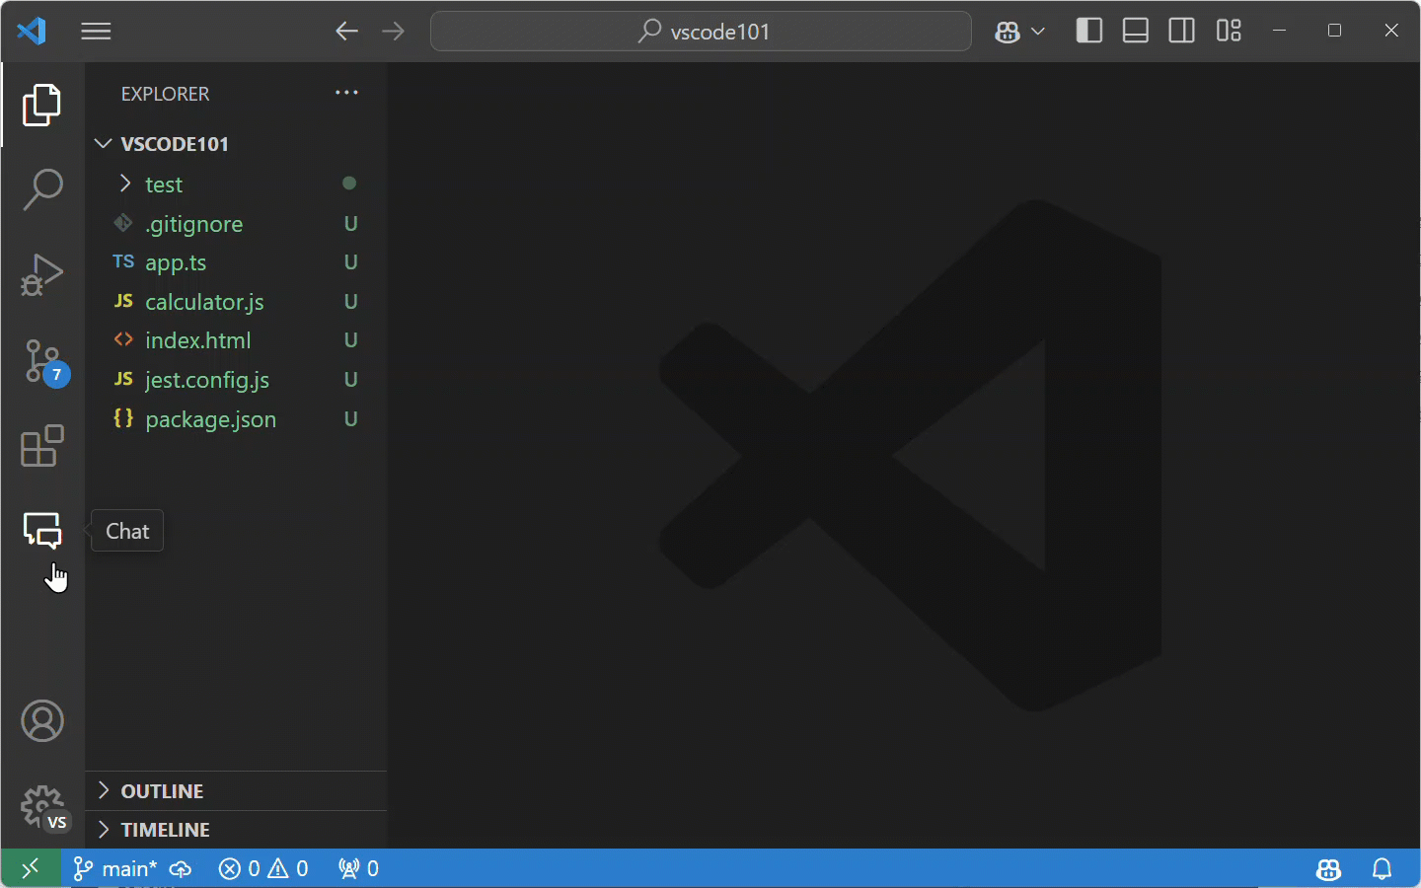
Task: Open the Chat view icon
Action: coord(42,531)
